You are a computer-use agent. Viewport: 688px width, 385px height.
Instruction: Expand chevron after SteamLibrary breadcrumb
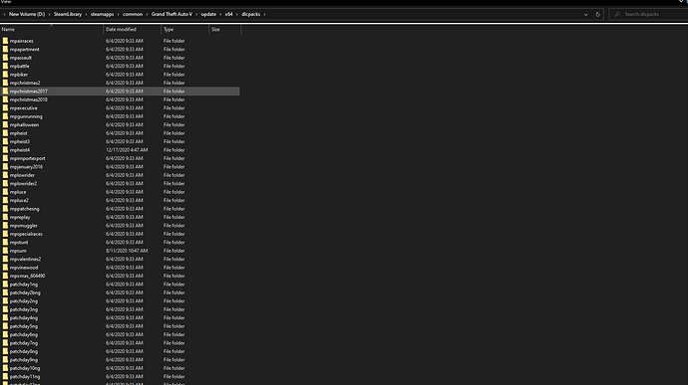point(86,15)
